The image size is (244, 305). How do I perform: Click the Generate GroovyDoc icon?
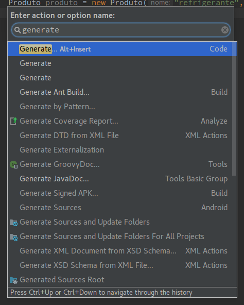(x=13, y=164)
